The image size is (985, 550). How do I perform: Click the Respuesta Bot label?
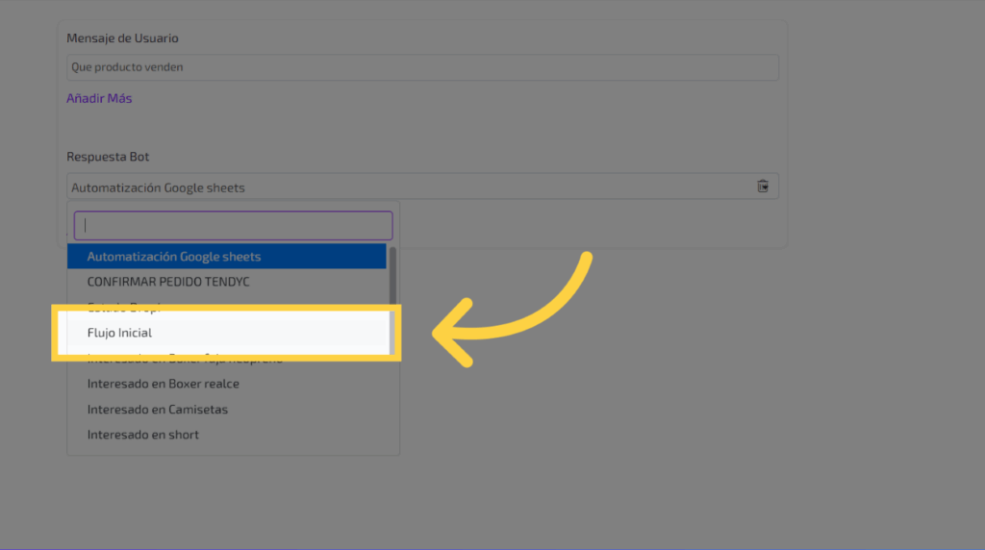pyautogui.click(x=108, y=157)
